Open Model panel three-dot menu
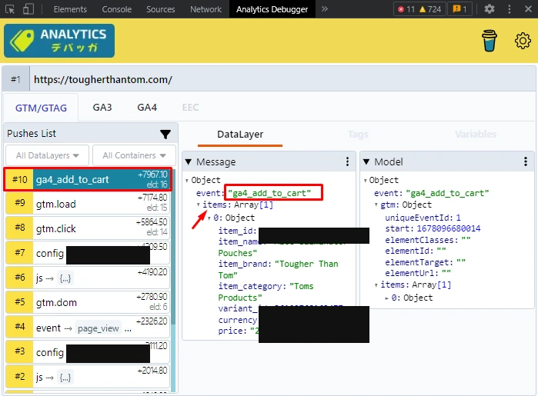Viewport: 538px width, 396px height. click(x=526, y=161)
